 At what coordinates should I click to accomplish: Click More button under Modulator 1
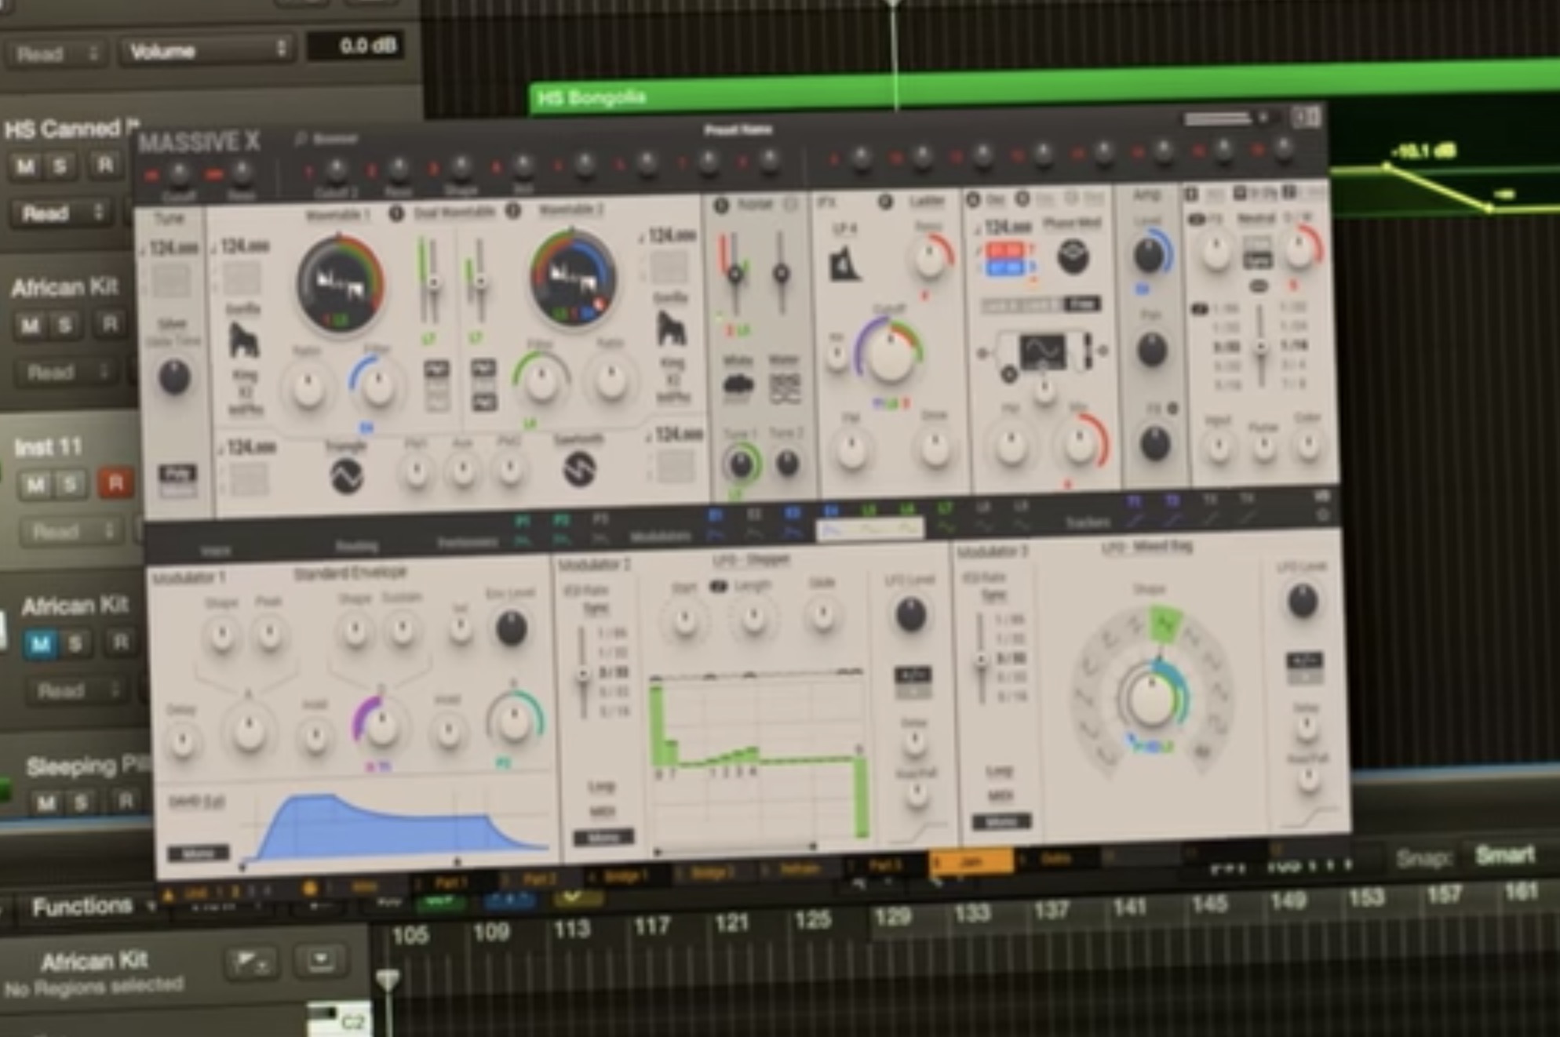199,853
